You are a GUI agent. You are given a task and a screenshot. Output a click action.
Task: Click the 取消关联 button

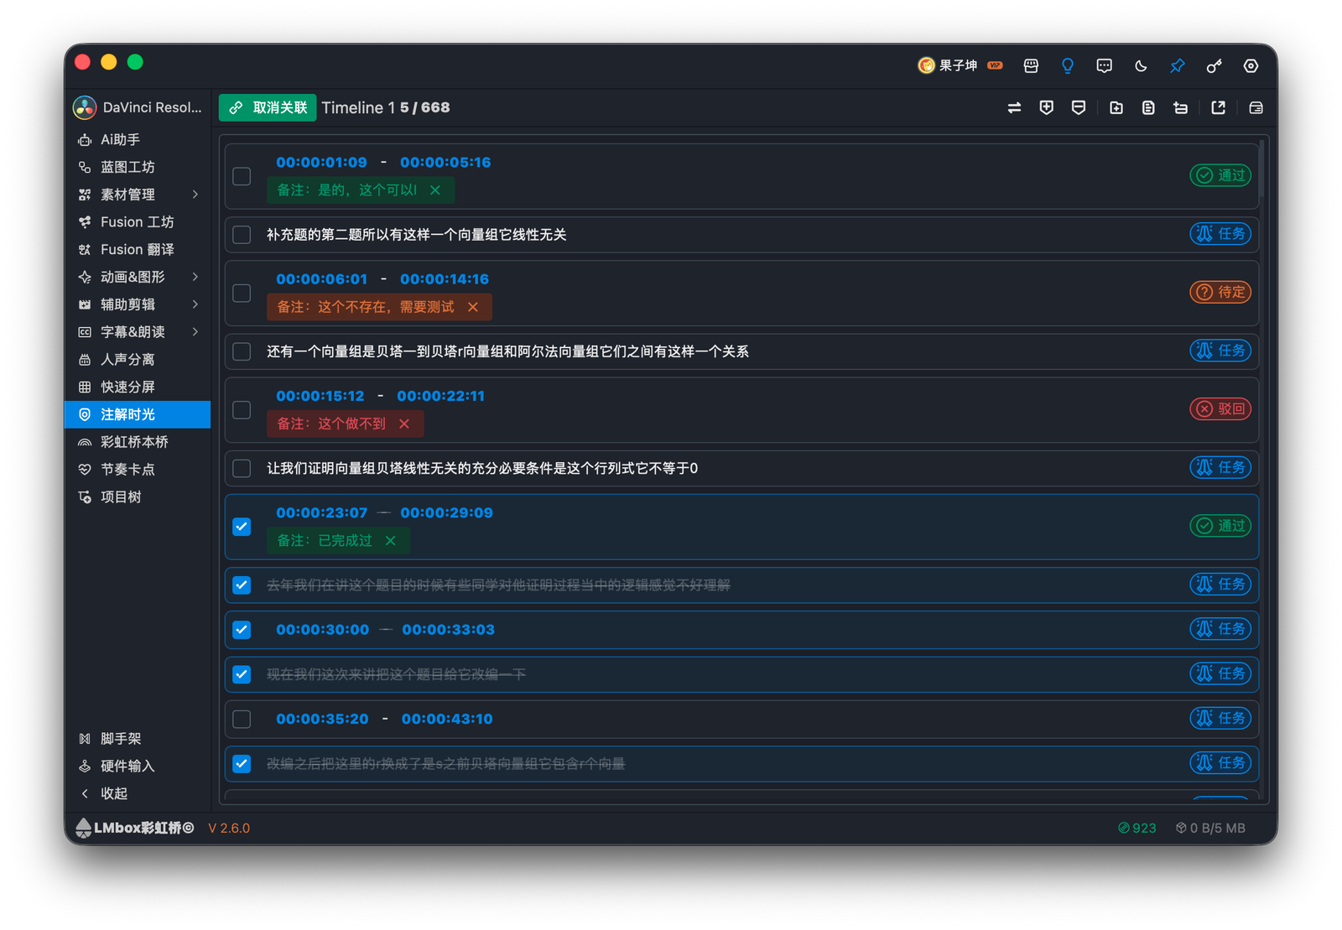point(268,107)
